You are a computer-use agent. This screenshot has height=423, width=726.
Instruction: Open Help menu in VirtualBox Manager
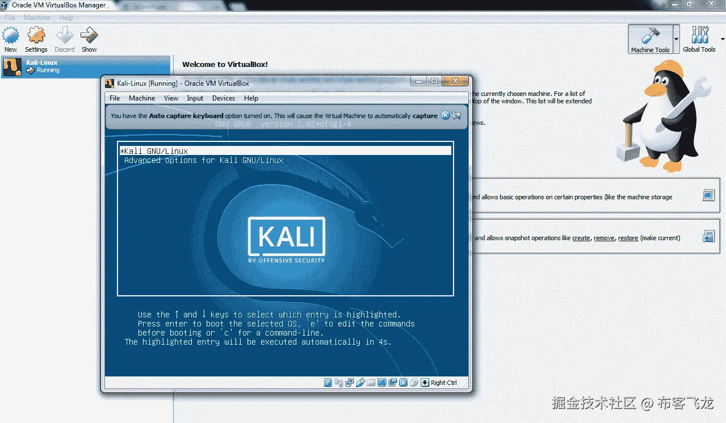(x=66, y=18)
